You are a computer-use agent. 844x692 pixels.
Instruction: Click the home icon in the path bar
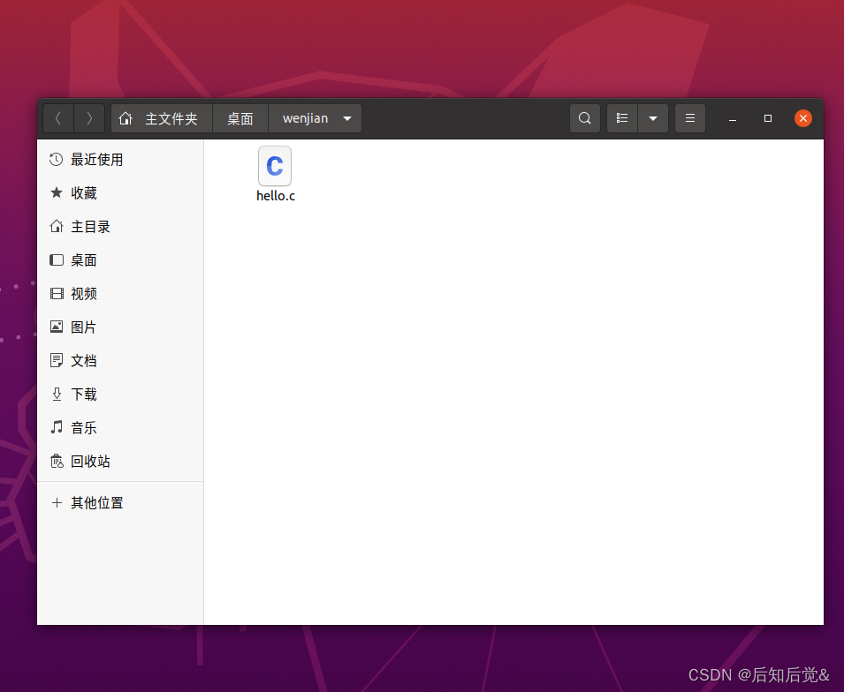point(125,117)
